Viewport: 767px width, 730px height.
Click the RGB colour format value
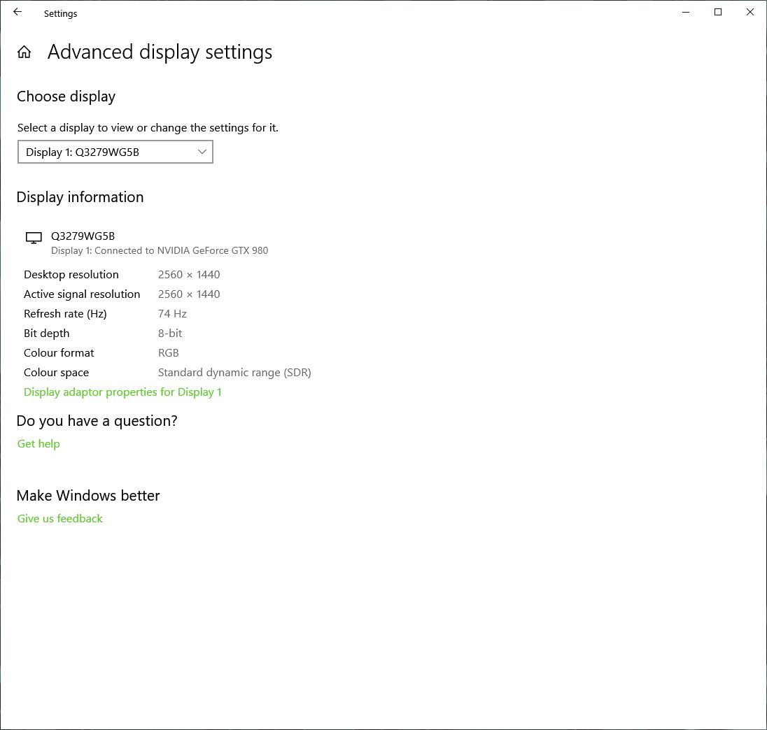click(168, 353)
